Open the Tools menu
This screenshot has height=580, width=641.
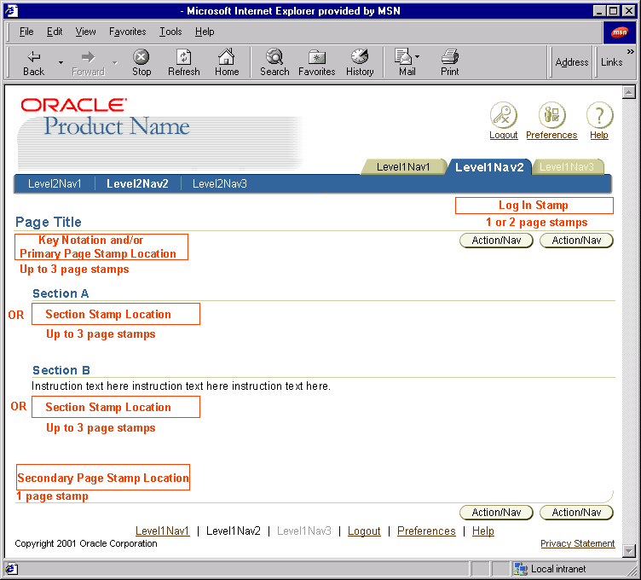[x=170, y=32]
